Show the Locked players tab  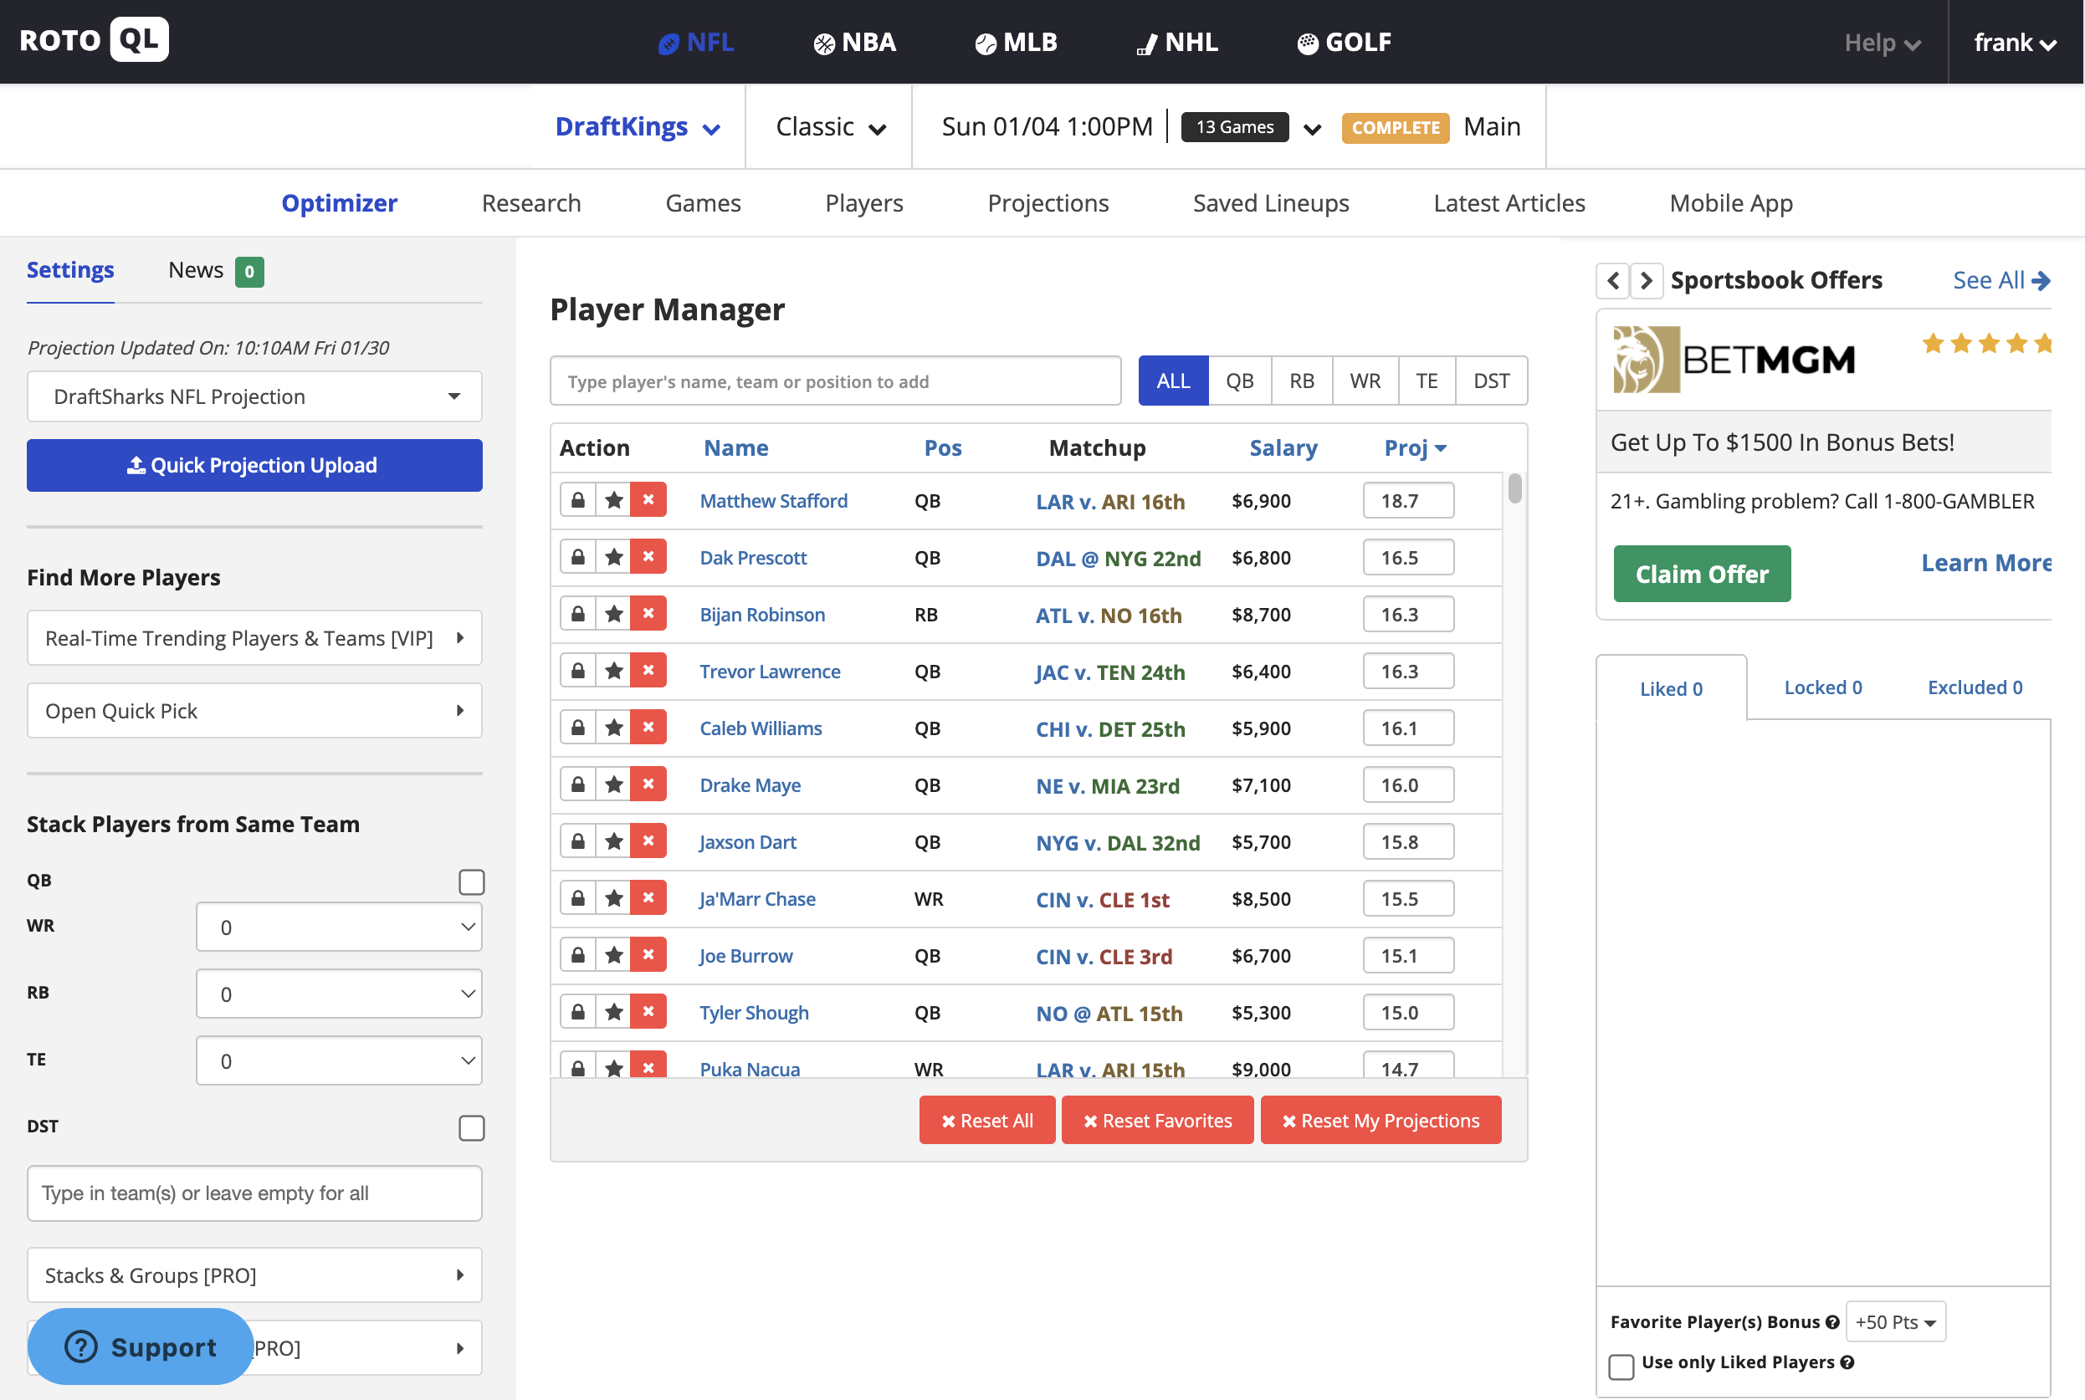[1822, 687]
